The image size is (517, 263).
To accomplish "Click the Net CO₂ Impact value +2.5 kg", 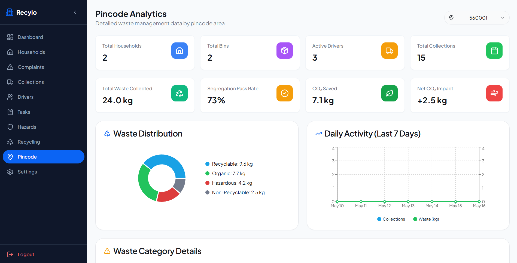I will (x=432, y=101).
